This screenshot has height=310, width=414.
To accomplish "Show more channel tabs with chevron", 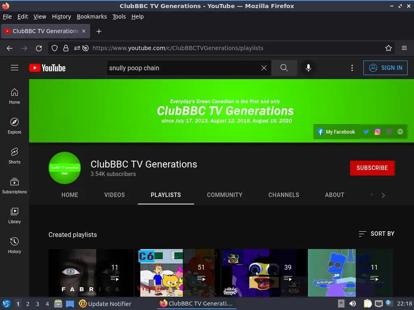I will tap(383, 195).
